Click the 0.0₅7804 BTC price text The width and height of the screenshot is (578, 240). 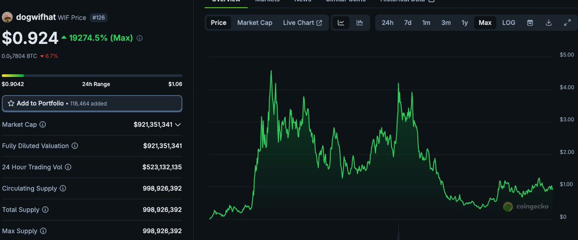click(x=20, y=56)
